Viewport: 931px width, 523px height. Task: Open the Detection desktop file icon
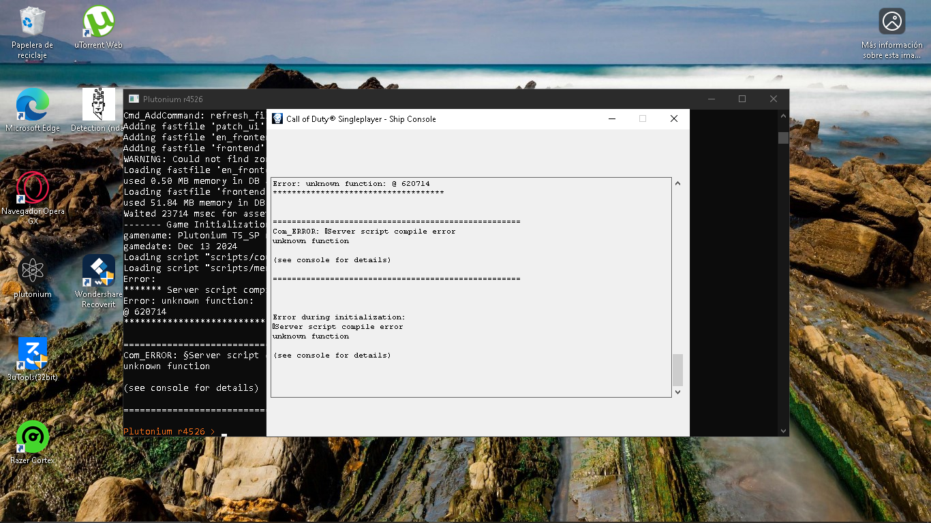coord(99,110)
